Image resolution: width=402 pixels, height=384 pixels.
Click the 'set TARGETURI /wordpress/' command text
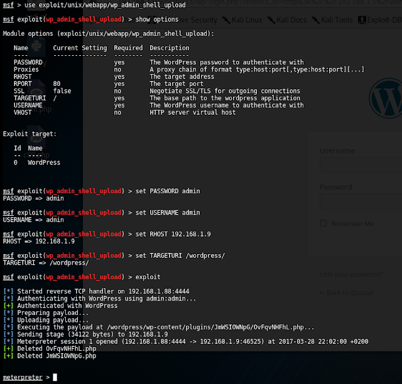[180, 255]
